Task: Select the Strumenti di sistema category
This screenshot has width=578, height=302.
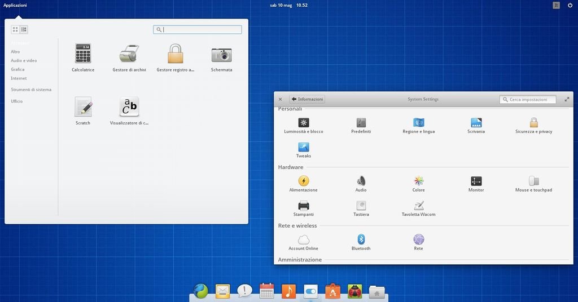Action: (x=31, y=90)
